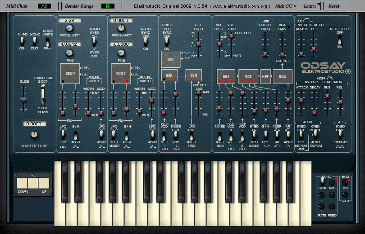Screen dimensions: 365x234
Task: Click the VCO 1 fine value -0.0812
Action: coord(69,44)
